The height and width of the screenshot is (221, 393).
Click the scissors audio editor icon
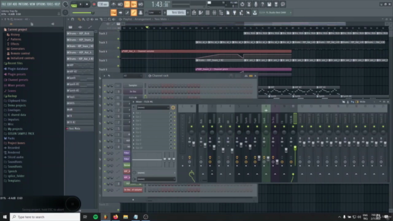pyautogui.click(x=249, y=4)
